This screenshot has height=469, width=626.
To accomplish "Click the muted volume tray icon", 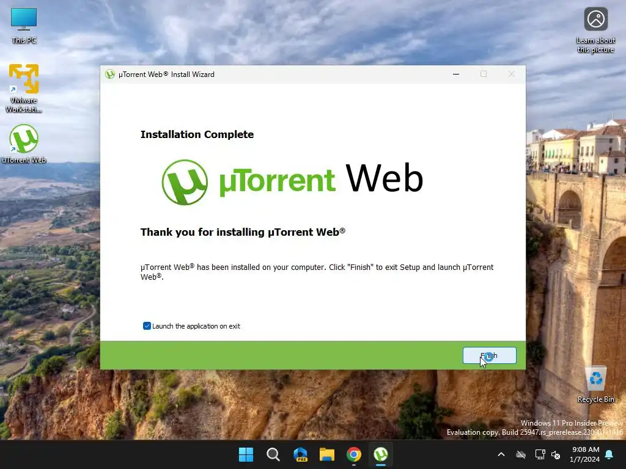I will click(556, 454).
